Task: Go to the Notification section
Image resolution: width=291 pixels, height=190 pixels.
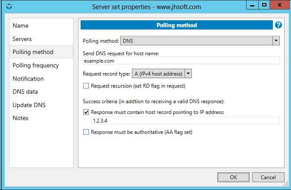Action: coord(28,79)
